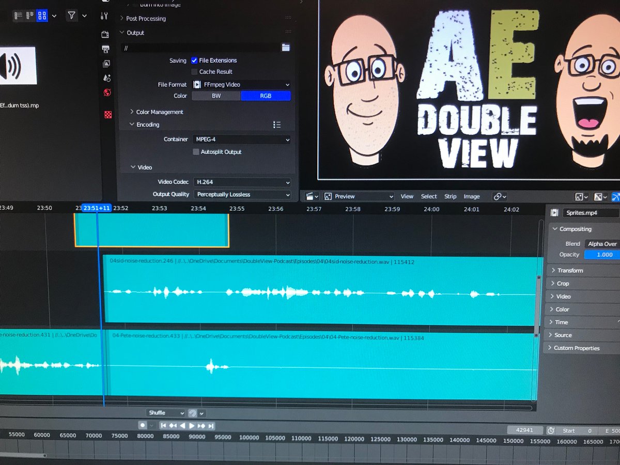This screenshot has width=620, height=465.
Task: Play the animation forward
Action: pos(192,426)
